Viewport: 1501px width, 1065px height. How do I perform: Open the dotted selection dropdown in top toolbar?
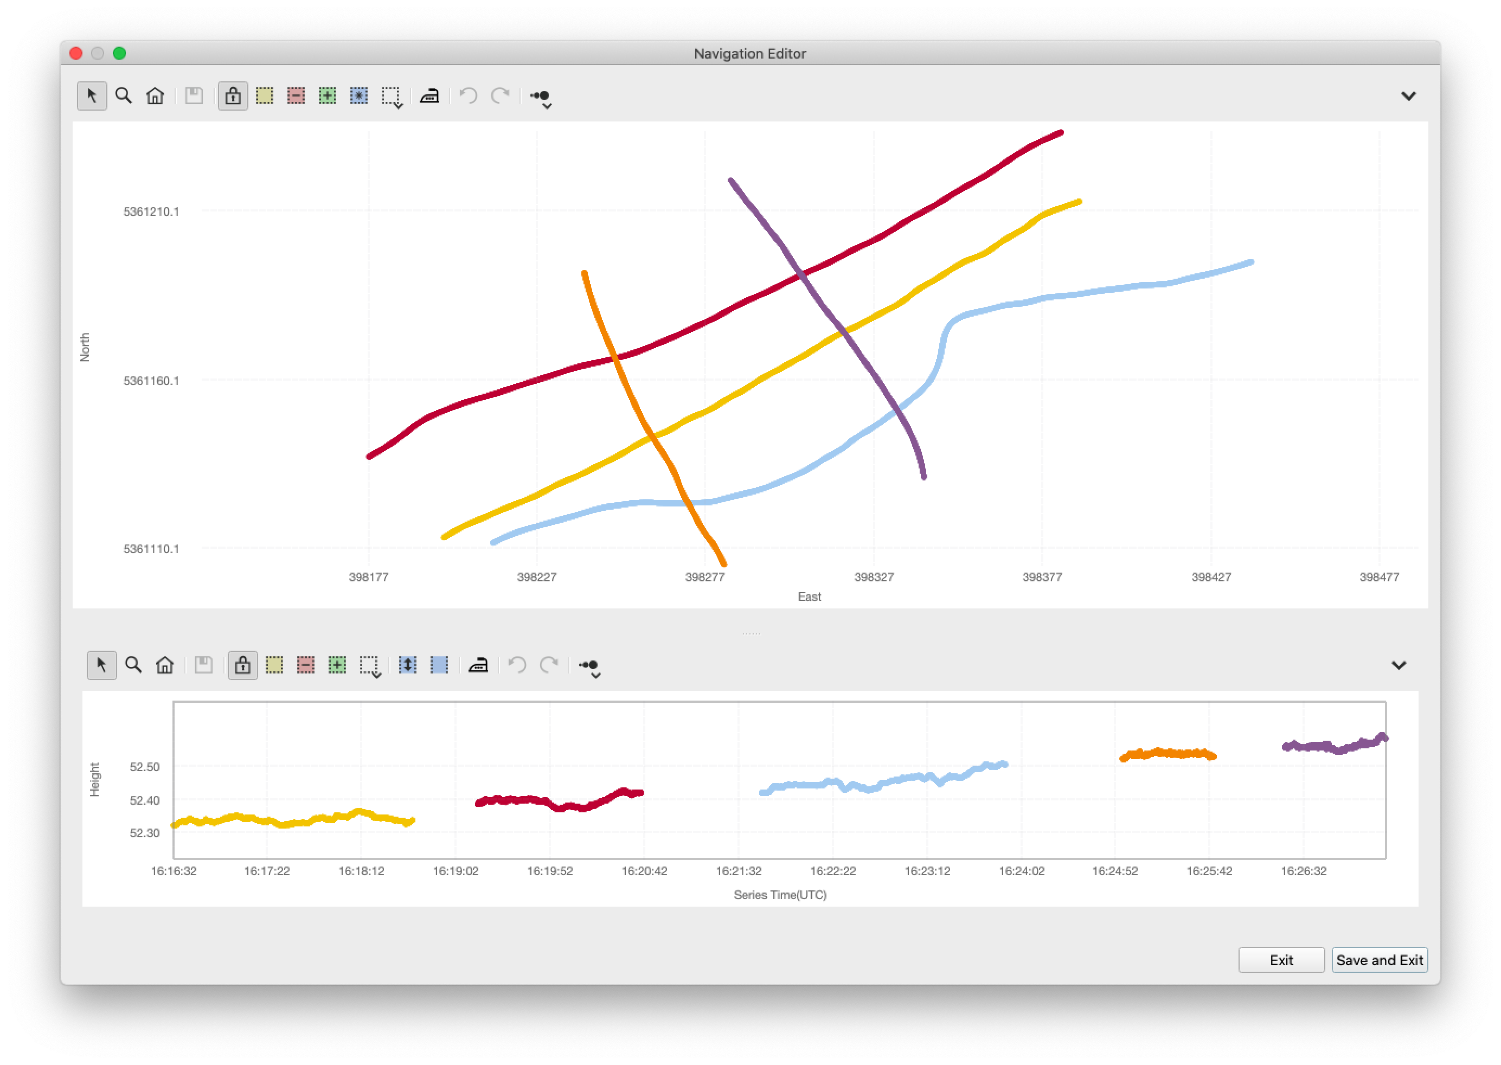pyautogui.click(x=392, y=97)
